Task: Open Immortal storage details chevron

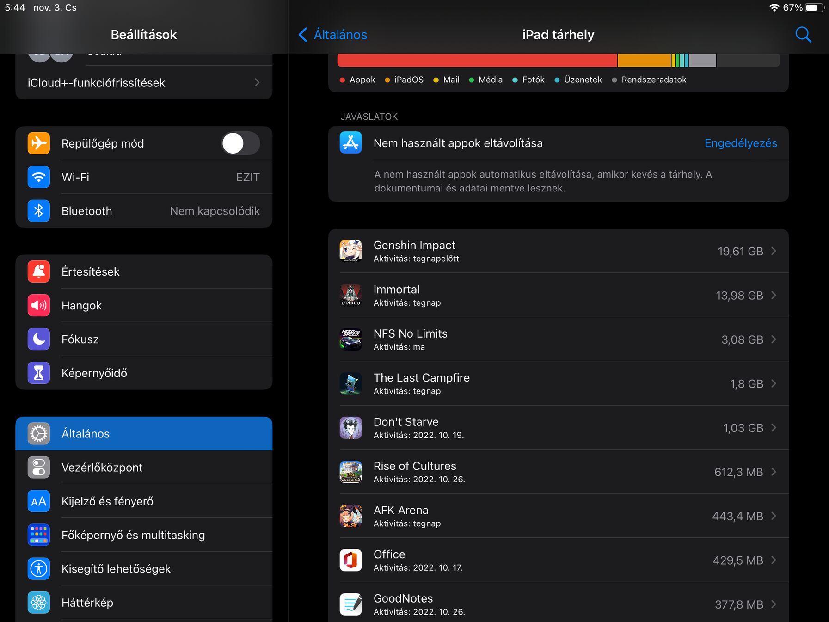Action: click(774, 295)
